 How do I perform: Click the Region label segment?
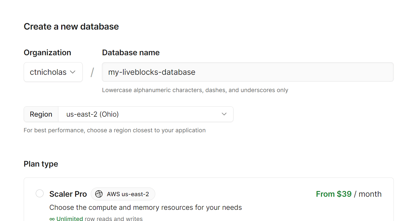pyautogui.click(x=41, y=114)
